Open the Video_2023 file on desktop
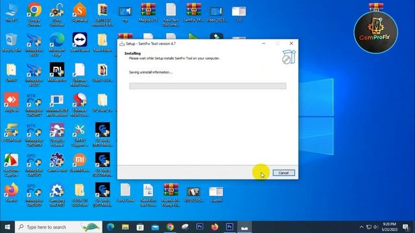Viewport: 415px width, 233px height. click(216, 14)
